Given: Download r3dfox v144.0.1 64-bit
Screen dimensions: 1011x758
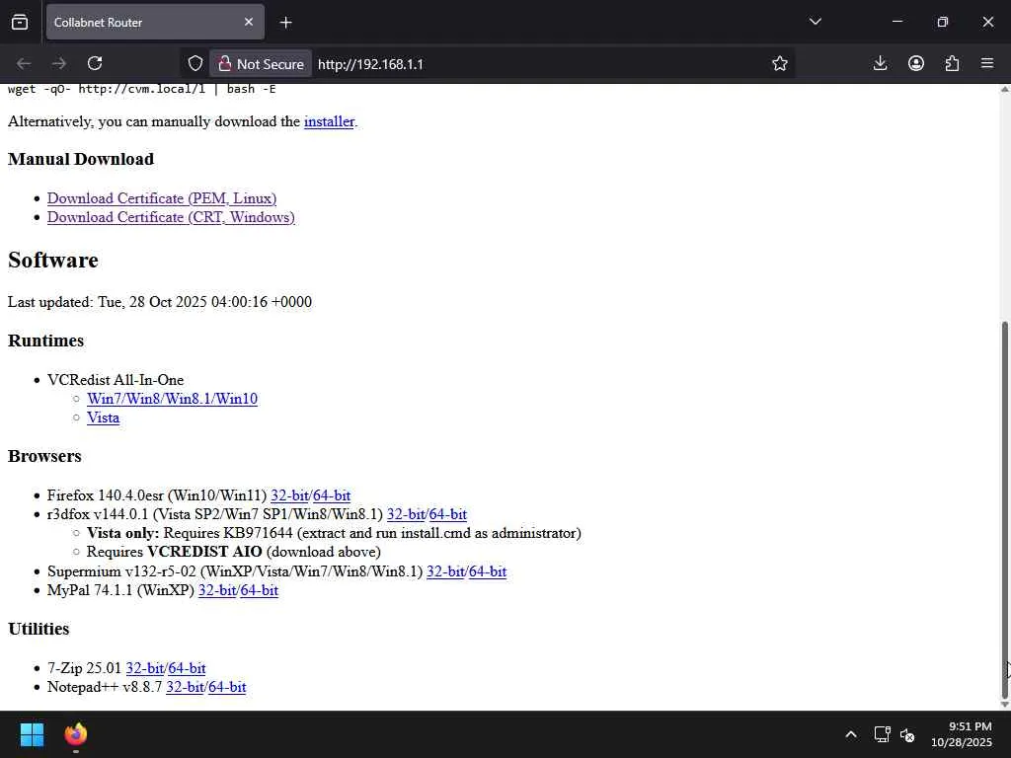Looking at the screenshot, I should point(448,514).
